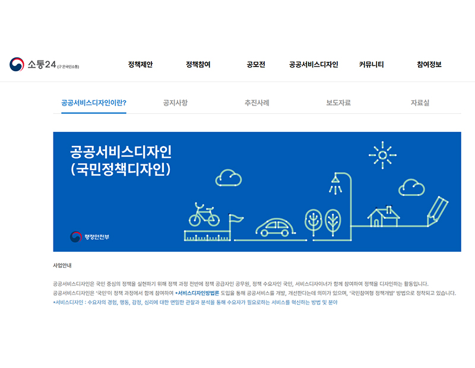Switch to the 공지사항 tab

[175, 103]
